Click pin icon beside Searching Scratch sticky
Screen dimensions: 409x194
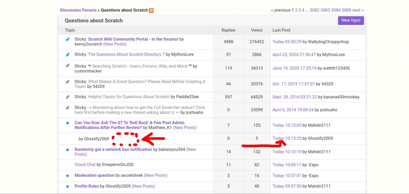(68, 66)
